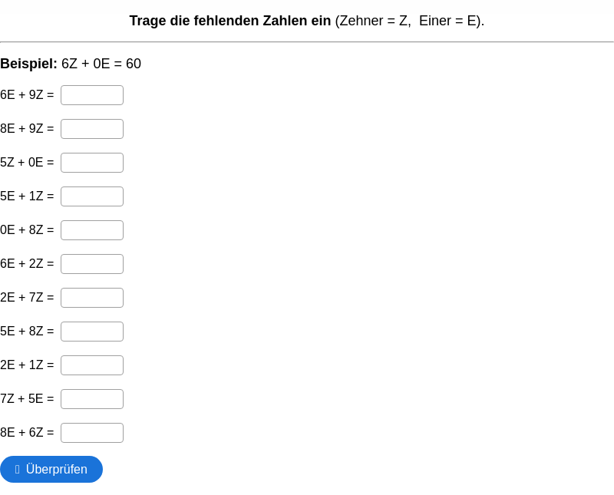Screen dimensions: 614x495
Task: Focus the last input field for 8E + 6Z
Action: tap(92, 433)
